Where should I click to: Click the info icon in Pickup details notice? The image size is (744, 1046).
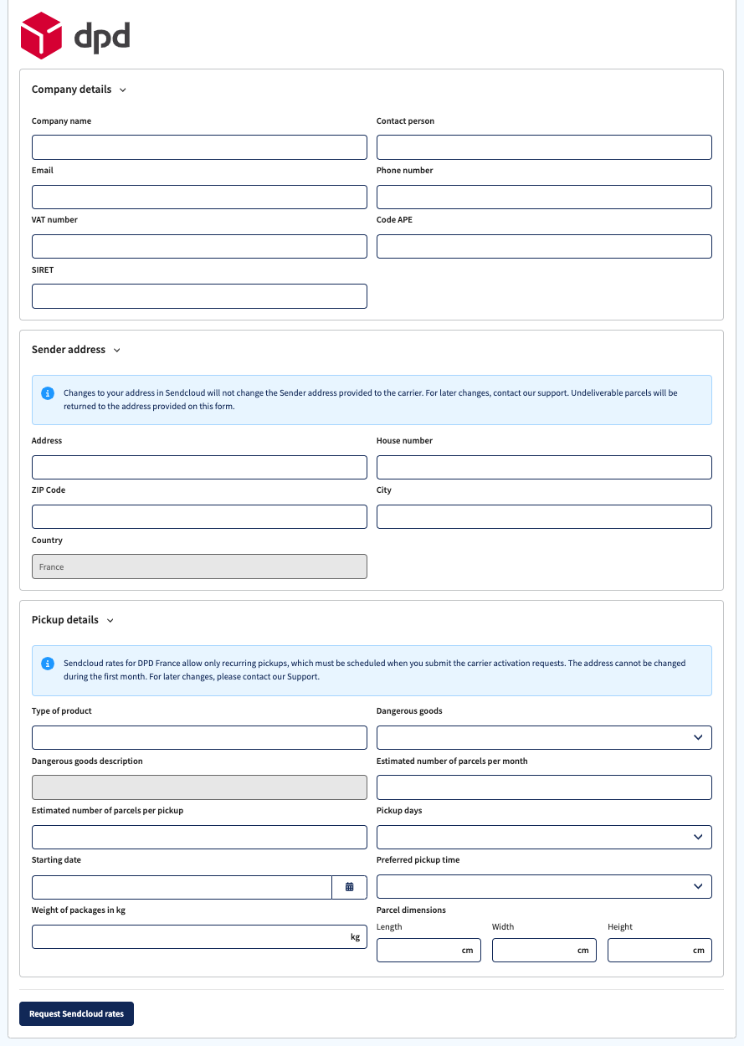pyautogui.click(x=48, y=664)
